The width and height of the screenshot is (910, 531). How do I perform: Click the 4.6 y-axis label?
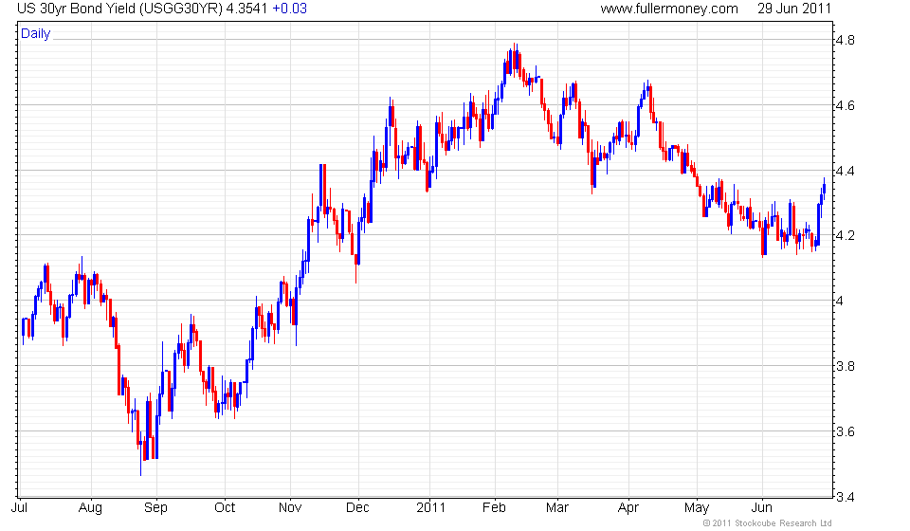coord(845,105)
